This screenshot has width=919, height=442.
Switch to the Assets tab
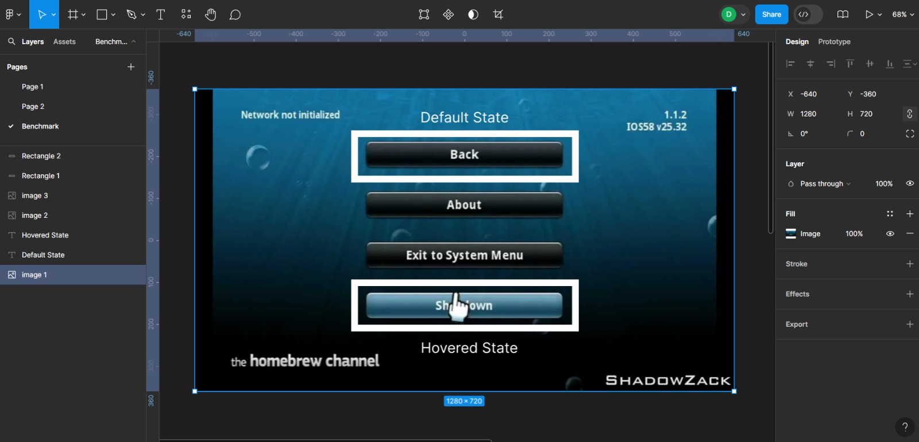coord(64,41)
